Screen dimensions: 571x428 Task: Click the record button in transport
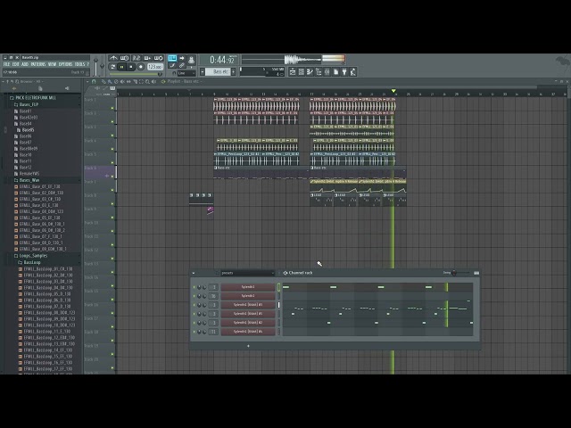coord(141,67)
